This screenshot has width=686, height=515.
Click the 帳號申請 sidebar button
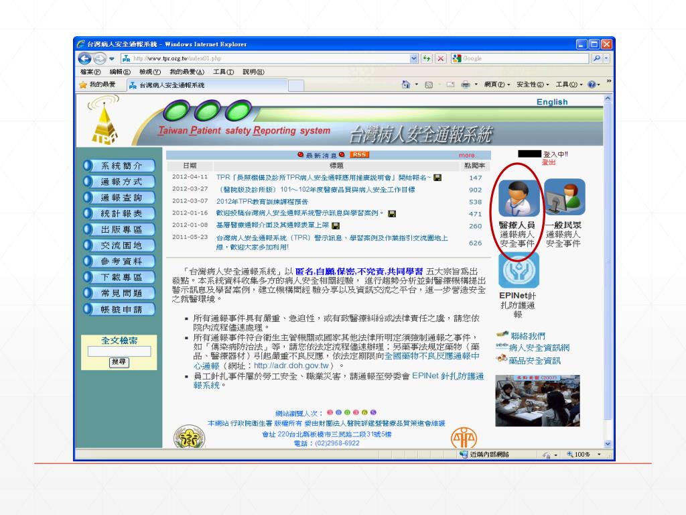click(119, 309)
